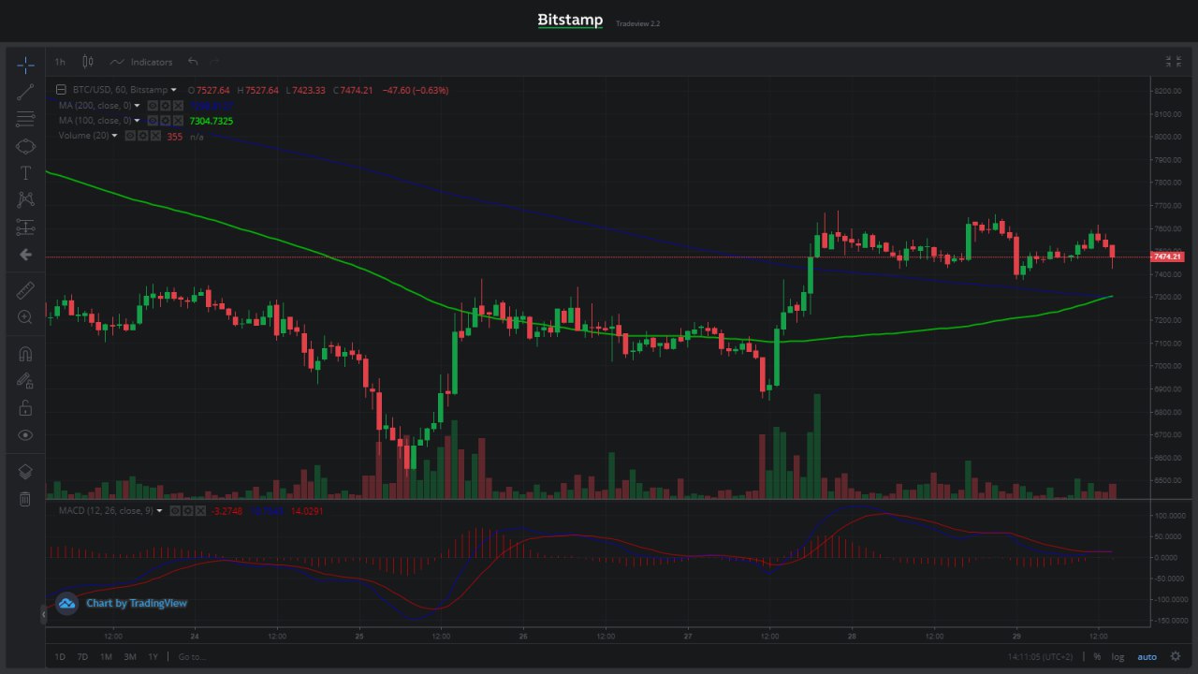Image resolution: width=1198 pixels, height=674 pixels.
Task: Open settings for the MA 200 indicator
Action: pyautogui.click(x=165, y=106)
